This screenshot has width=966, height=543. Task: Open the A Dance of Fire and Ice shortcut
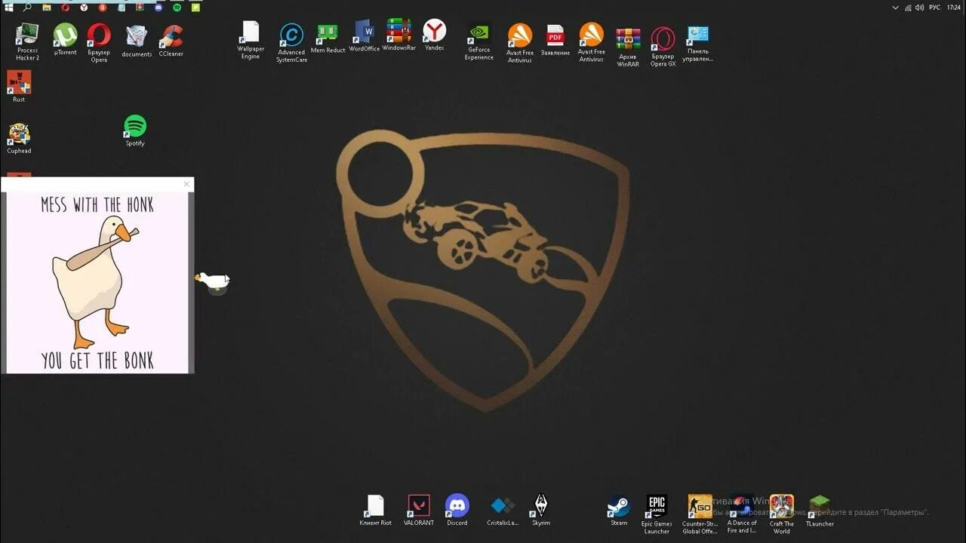coord(742,514)
